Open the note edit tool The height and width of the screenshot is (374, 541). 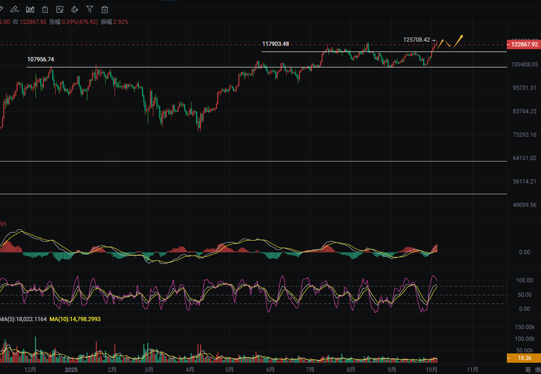[60, 9]
